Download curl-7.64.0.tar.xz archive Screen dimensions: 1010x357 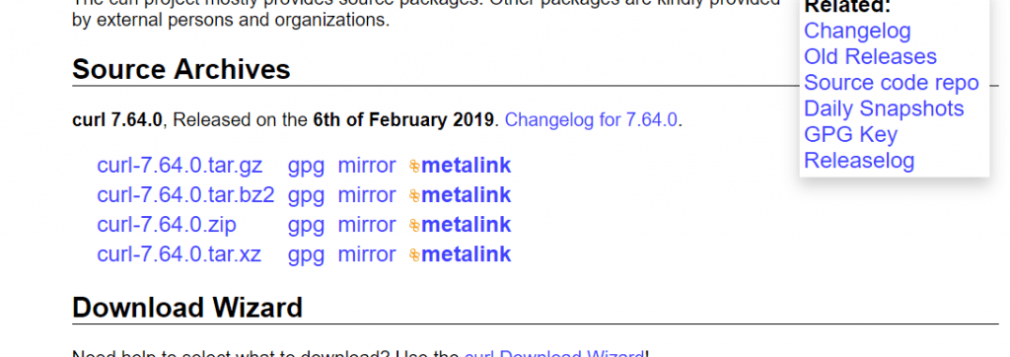click(180, 254)
